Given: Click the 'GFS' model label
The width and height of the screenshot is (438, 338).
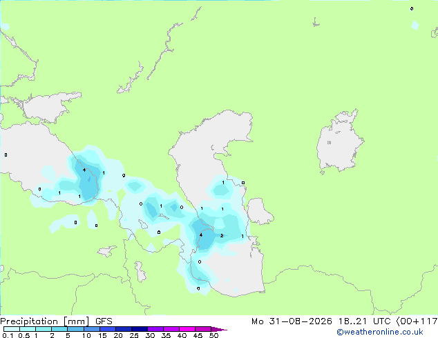Looking at the screenshot, I should coord(104,321).
